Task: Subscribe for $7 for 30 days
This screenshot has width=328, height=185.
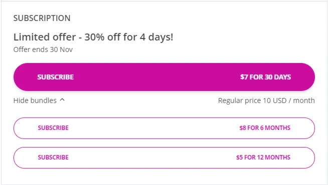Action: click(164, 77)
